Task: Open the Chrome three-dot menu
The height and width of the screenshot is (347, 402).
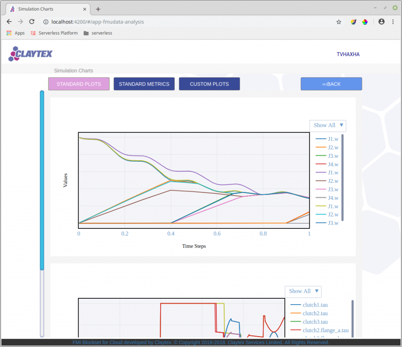Action: click(393, 22)
